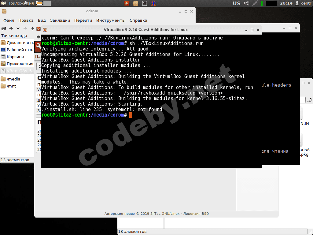Open new tab toolbar icon in file manager
This screenshot has height=235, width=313.
pyautogui.click(x=4, y=28)
